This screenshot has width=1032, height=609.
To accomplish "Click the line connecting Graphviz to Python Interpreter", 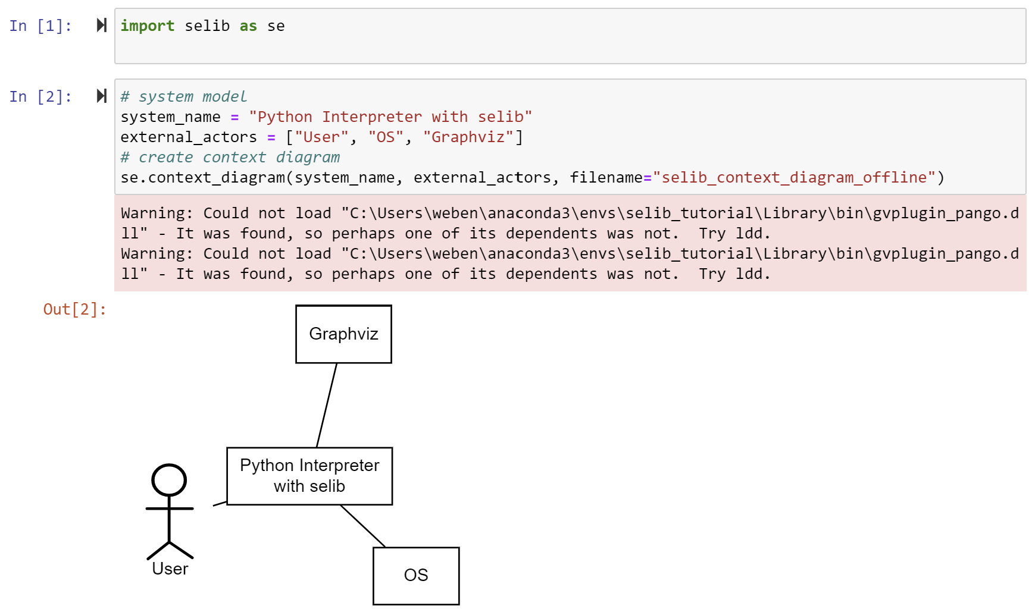I will 327,405.
